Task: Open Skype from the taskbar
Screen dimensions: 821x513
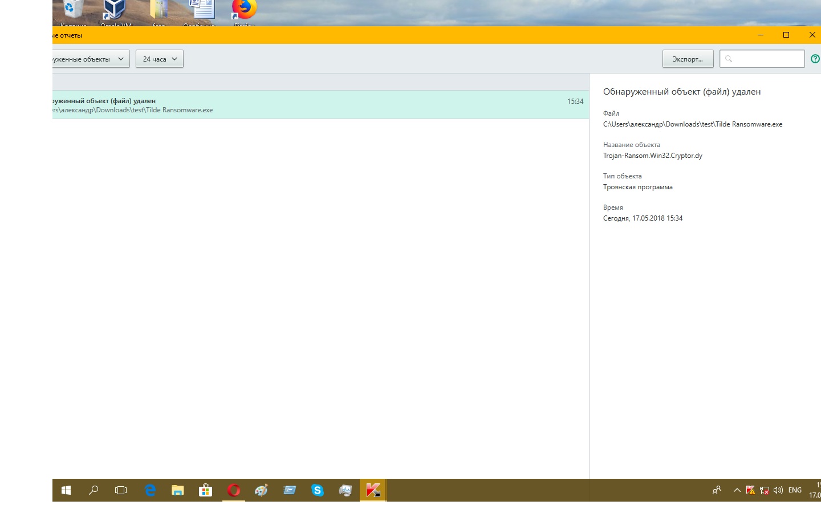Action: (x=318, y=490)
